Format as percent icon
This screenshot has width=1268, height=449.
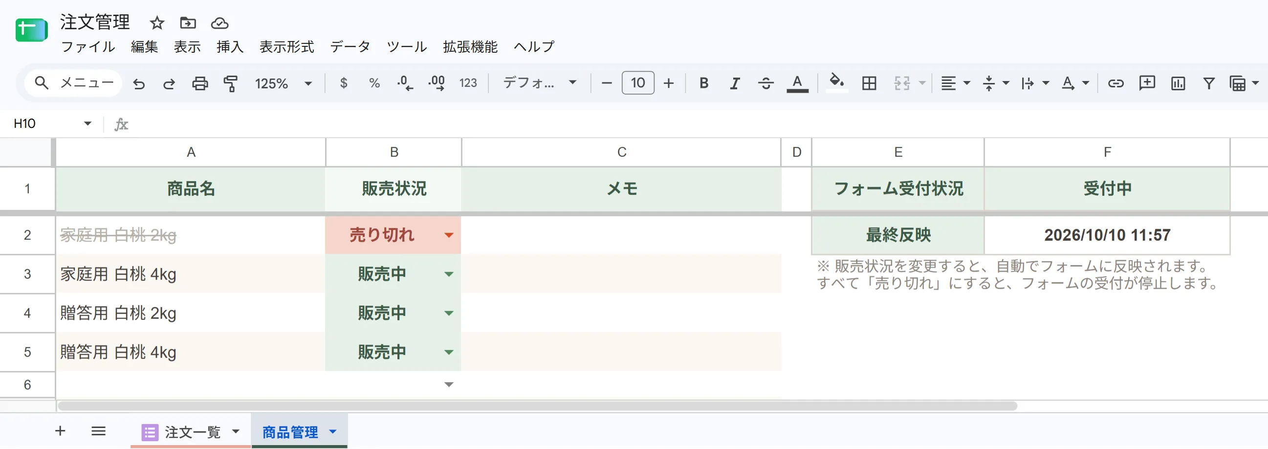click(374, 83)
